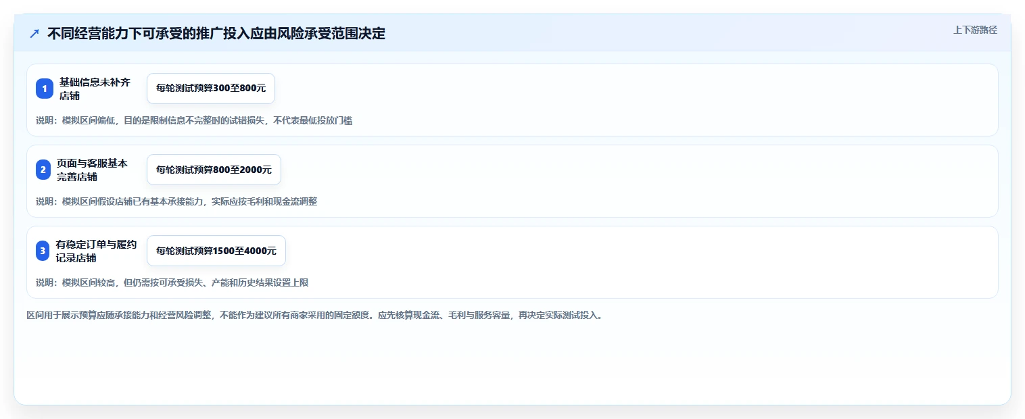The width and height of the screenshot is (1025, 419).
Task: Select the number 2 step badge
Action: coord(45,170)
